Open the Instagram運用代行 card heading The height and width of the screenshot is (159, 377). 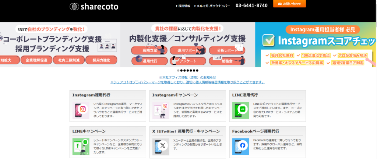(x=91, y=95)
